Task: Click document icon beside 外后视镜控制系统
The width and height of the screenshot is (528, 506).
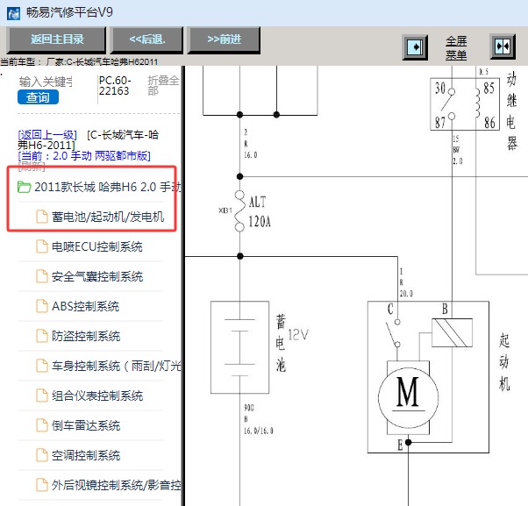Action: pyautogui.click(x=42, y=485)
